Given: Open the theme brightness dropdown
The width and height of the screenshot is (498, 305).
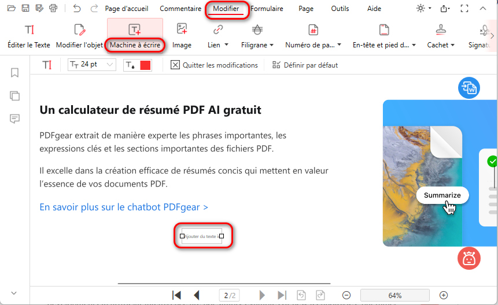Looking at the screenshot, I should pos(424,8).
